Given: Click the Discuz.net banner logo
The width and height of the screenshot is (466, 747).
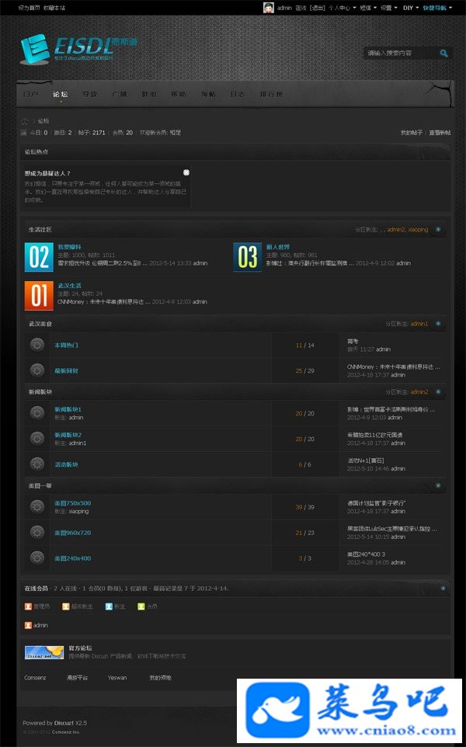Looking at the screenshot, I should [x=44, y=653].
